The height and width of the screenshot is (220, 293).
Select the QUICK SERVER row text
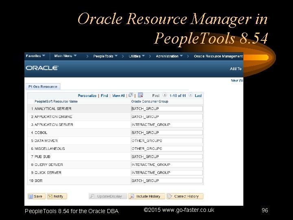48,173
